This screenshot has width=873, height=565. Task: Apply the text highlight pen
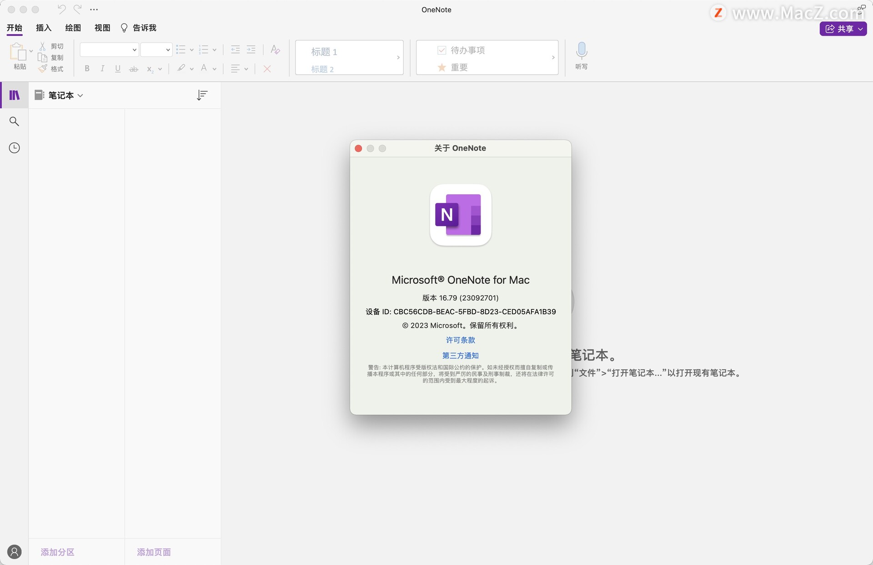[x=181, y=68]
